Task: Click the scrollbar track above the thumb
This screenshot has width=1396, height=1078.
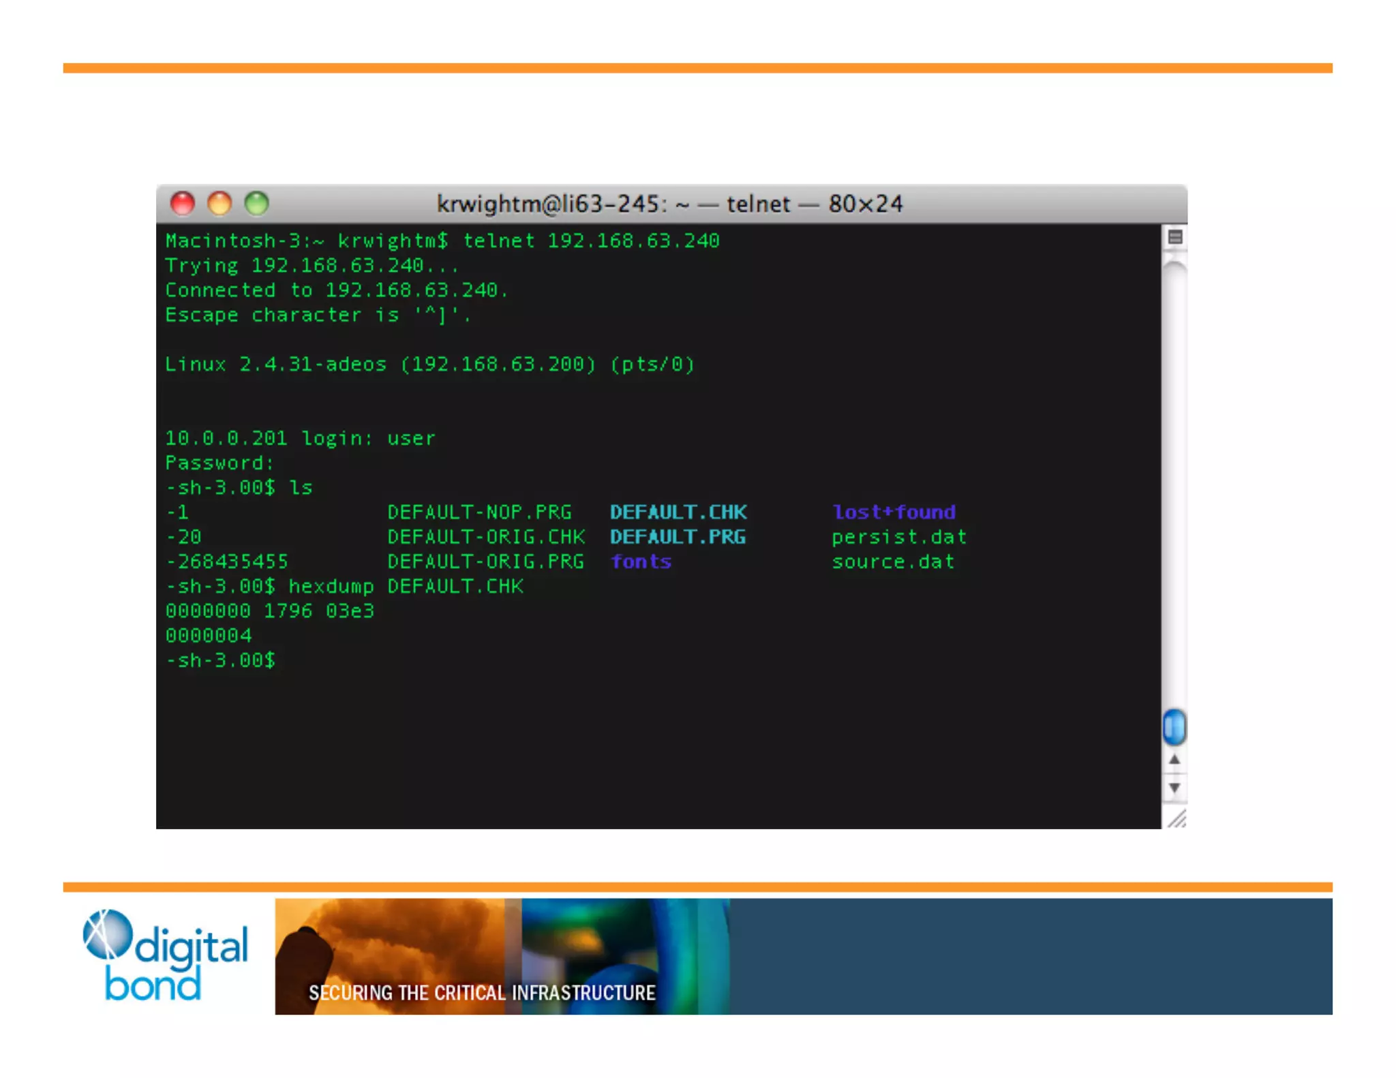Action: point(1174,477)
